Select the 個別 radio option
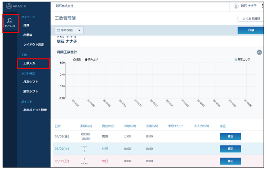 [74, 59]
